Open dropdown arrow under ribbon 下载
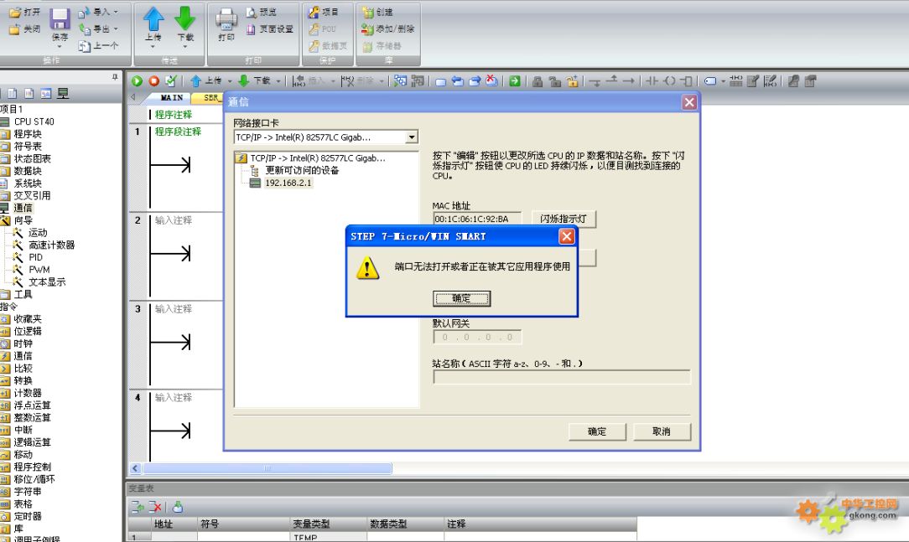The width and height of the screenshot is (909, 542). click(x=185, y=46)
